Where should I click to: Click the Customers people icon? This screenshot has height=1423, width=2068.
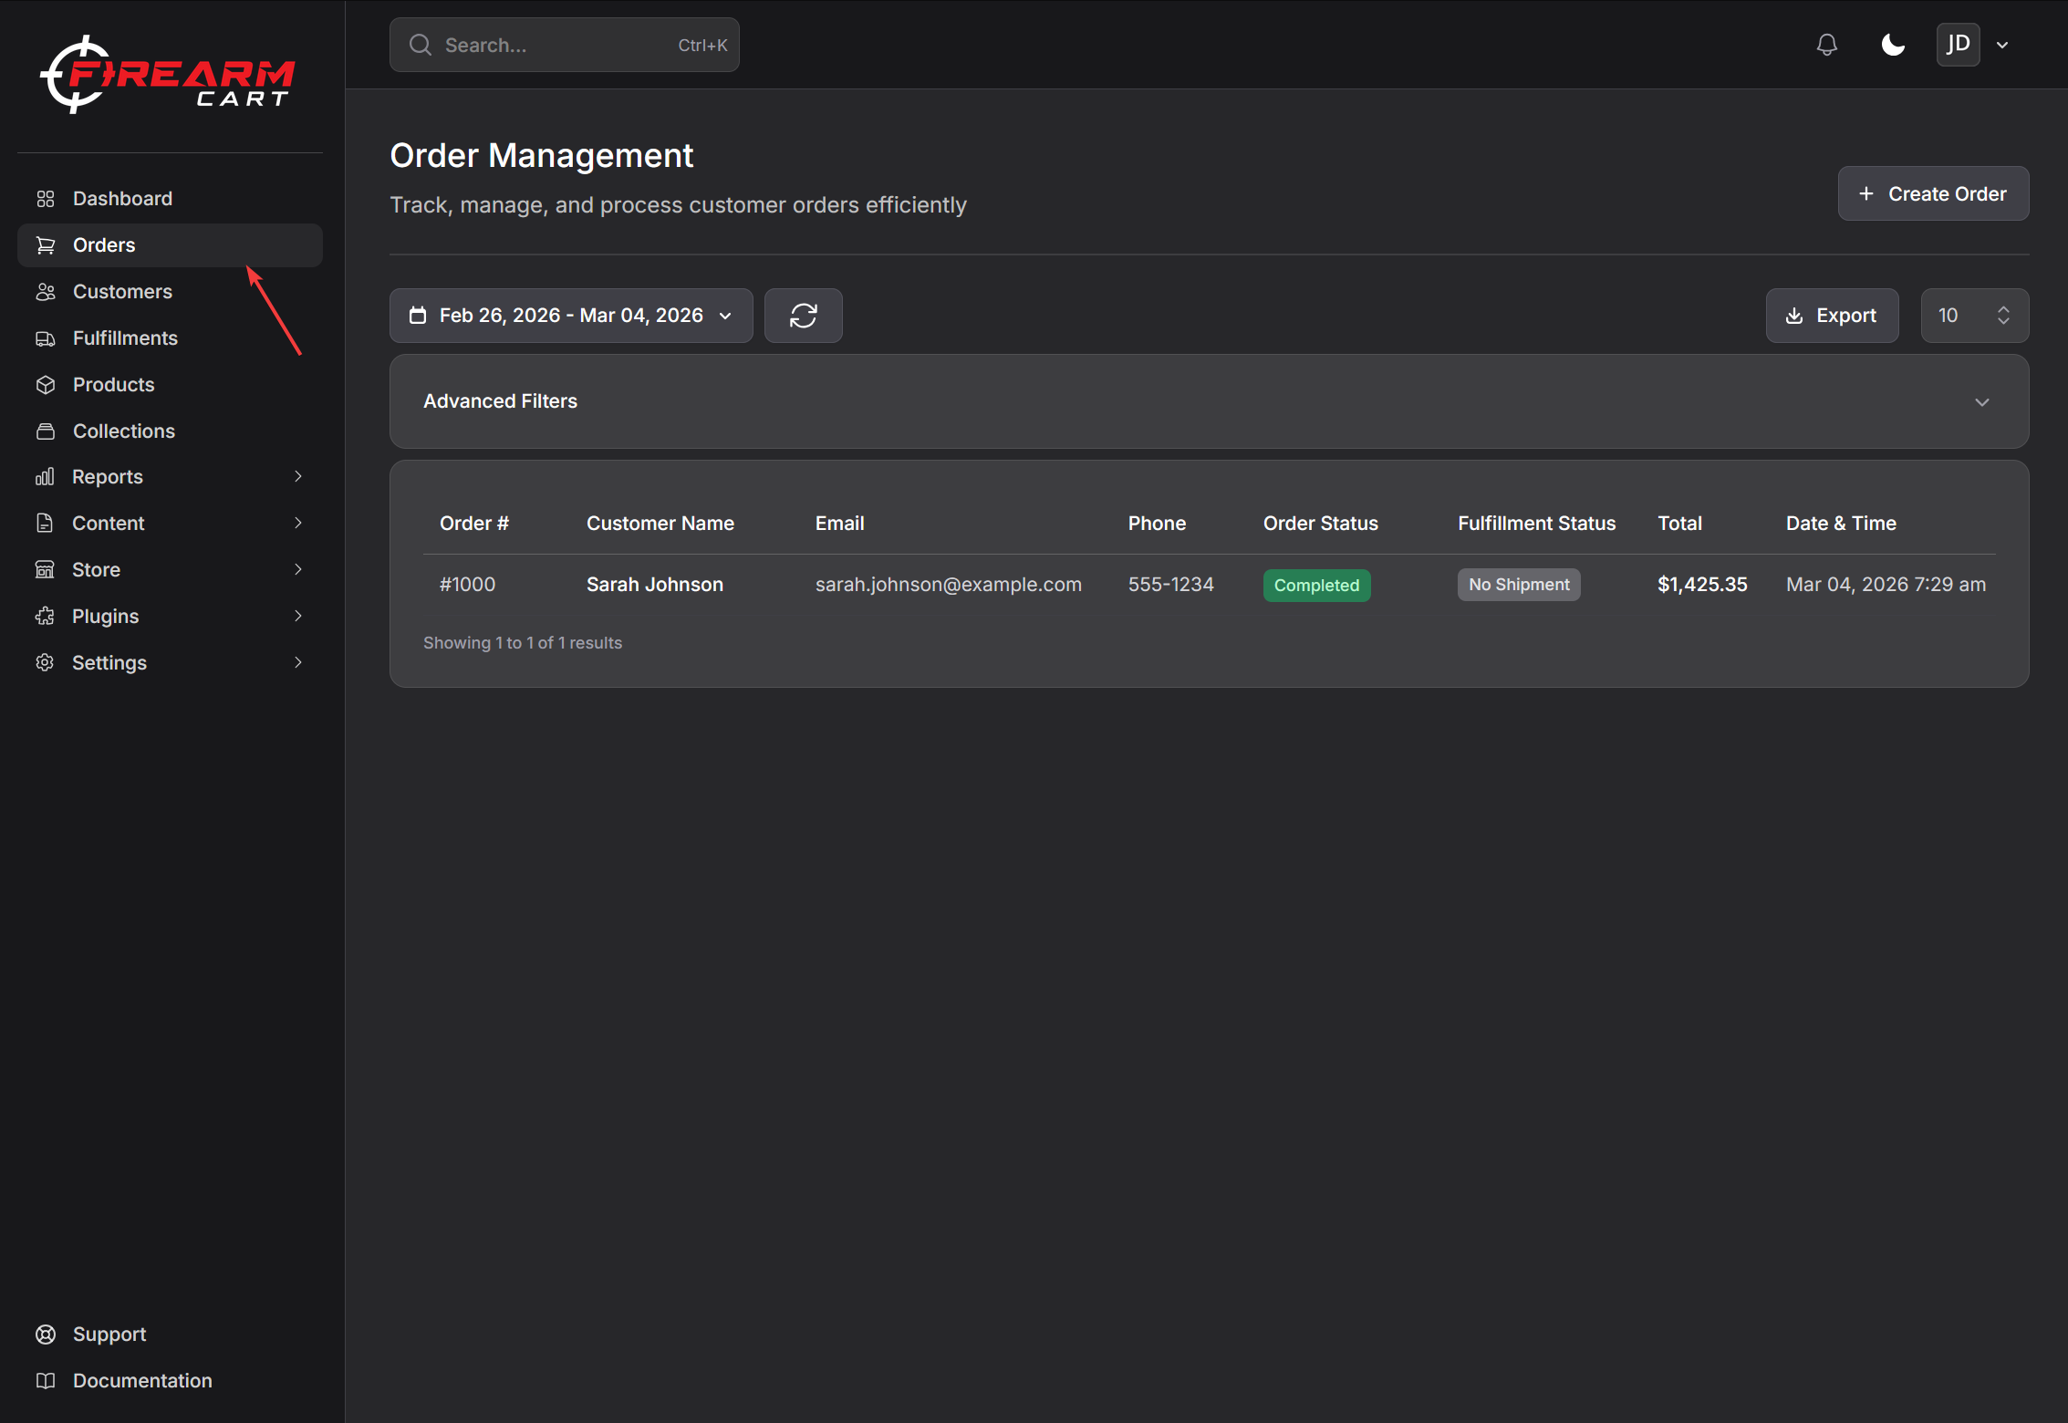[46, 292]
